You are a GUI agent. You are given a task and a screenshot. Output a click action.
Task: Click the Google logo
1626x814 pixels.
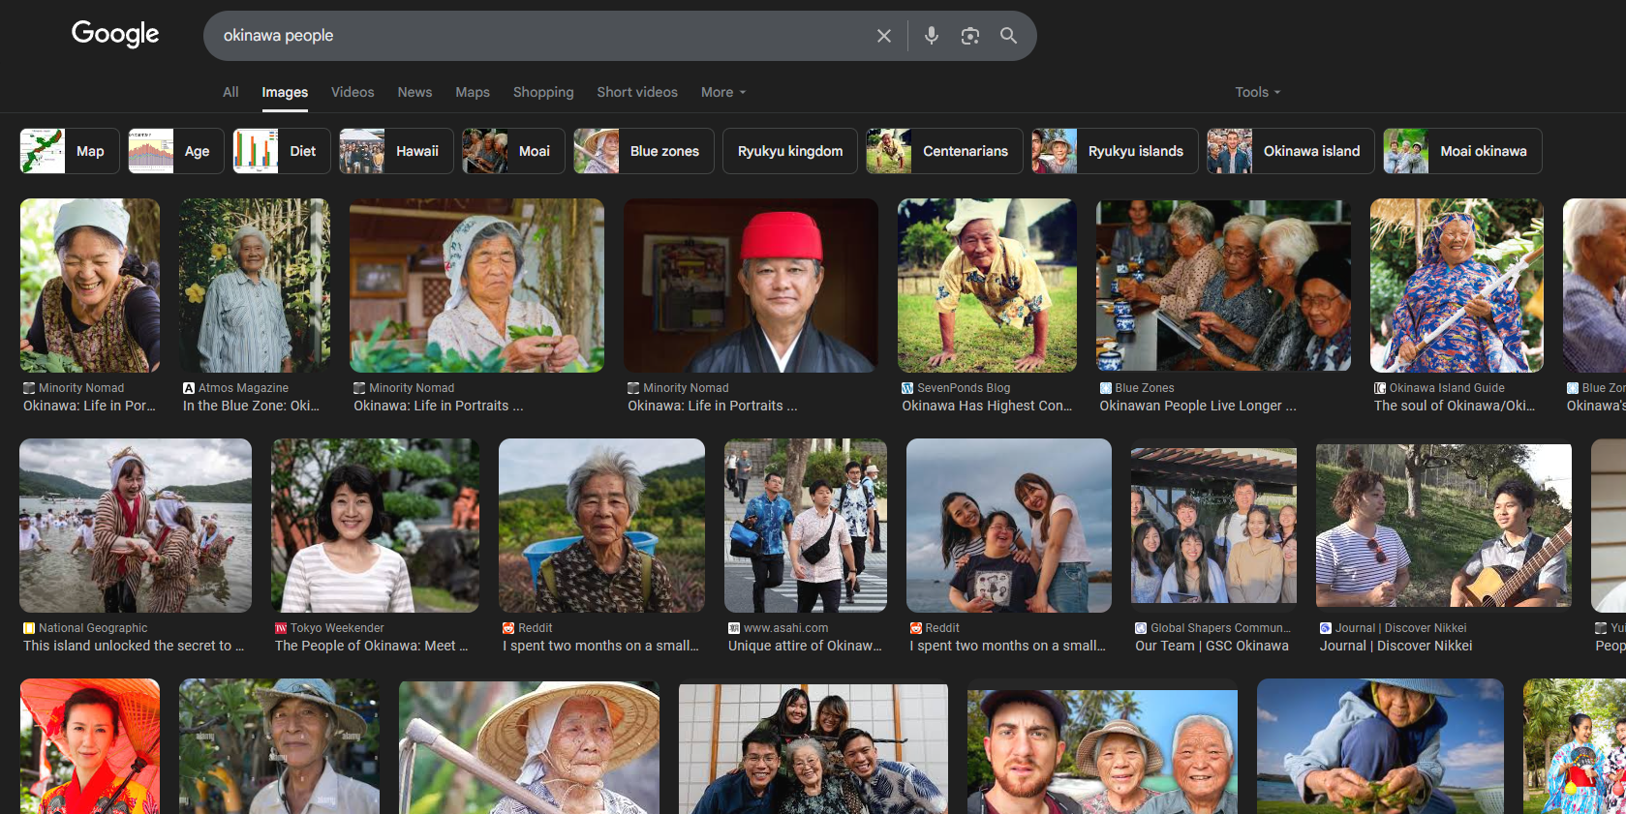pyautogui.click(x=115, y=35)
